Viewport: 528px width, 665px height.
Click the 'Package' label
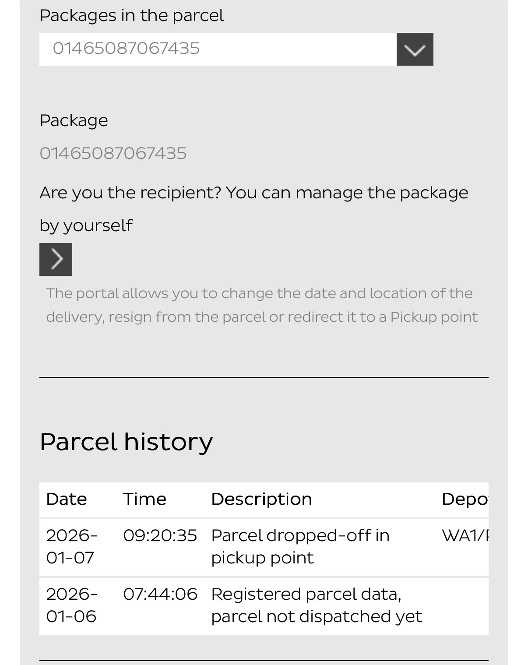pos(74,120)
